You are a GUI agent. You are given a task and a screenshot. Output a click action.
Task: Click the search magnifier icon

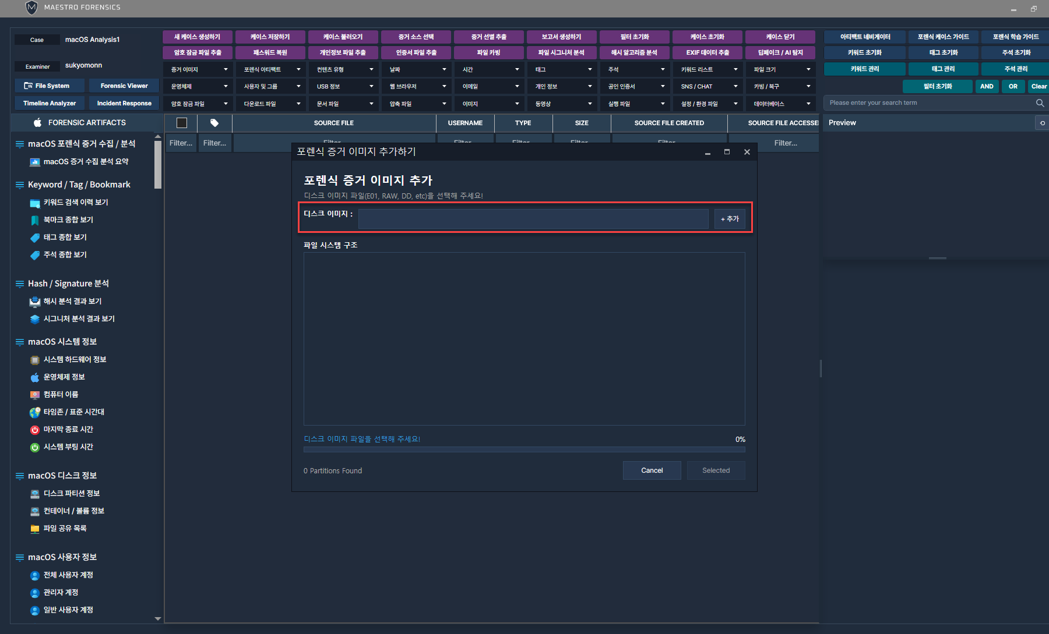tap(1040, 103)
